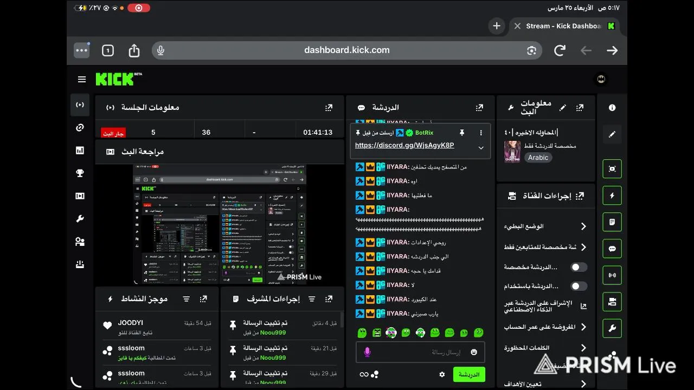Pop out the moderator actions panel
Viewport: 694px width, 390px height.
[x=329, y=299]
